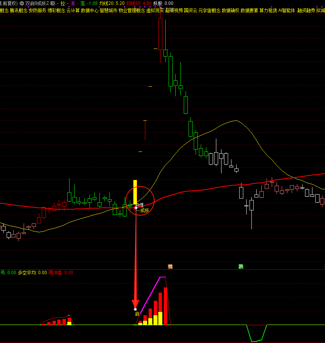Screen dimensions: 325x343
Task: Open the 云计算 concept tag
Action: coord(73,10)
